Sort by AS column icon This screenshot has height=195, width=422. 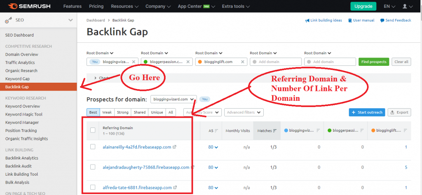tap(216, 130)
